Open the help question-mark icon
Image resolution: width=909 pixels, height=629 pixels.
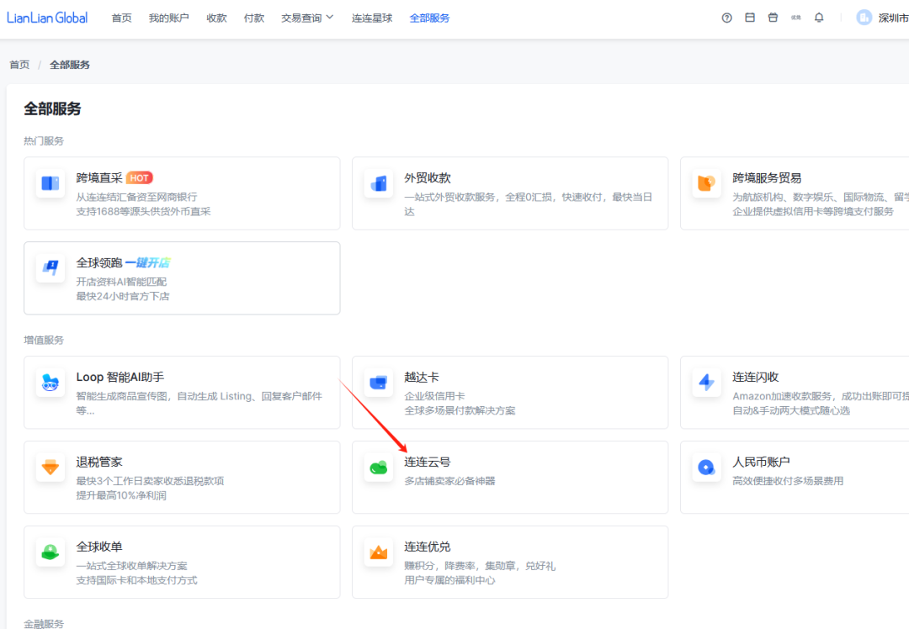point(726,18)
